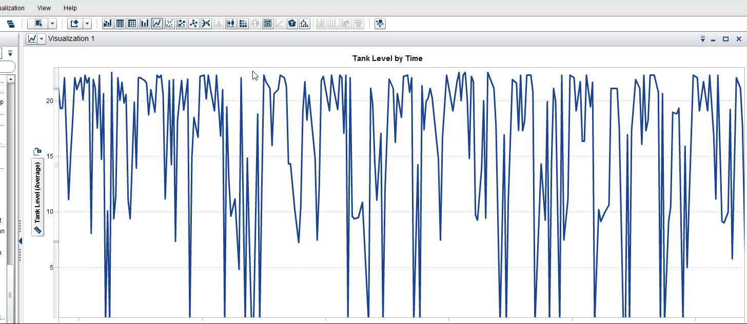
Task: Open the Help menu
Action: point(70,8)
